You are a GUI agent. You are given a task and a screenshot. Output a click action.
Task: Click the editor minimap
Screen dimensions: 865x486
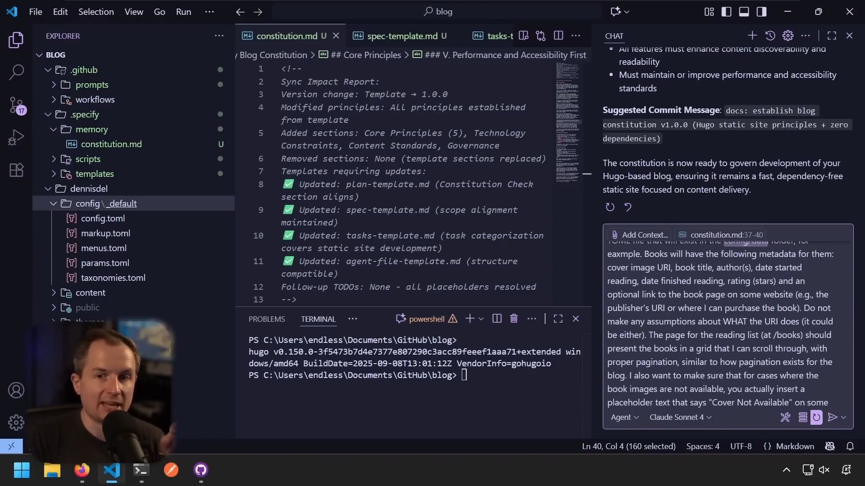click(567, 121)
